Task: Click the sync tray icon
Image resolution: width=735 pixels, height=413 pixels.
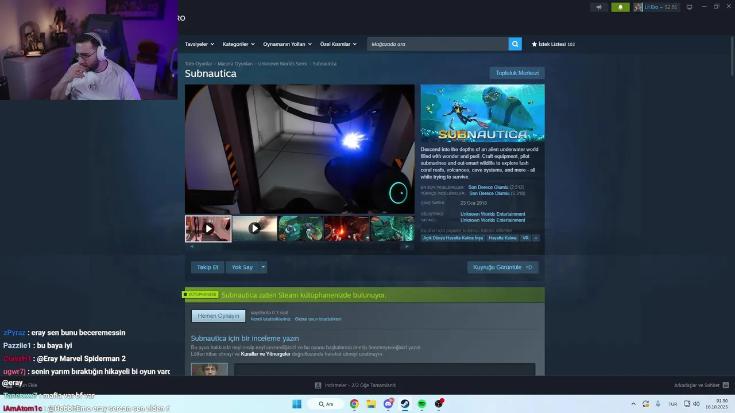Action: [646, 404]
